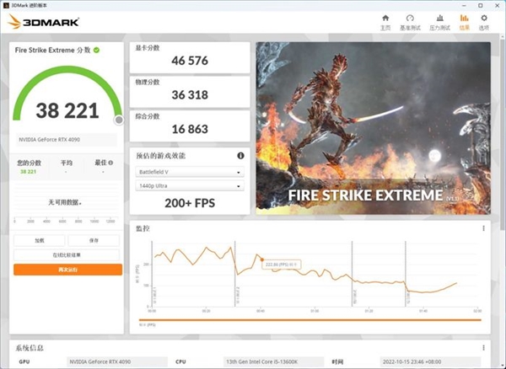This screenshot has height=369, width=506.
Task: Open the 监控 panel three-dot menu
Action: [x=483, y=227]
